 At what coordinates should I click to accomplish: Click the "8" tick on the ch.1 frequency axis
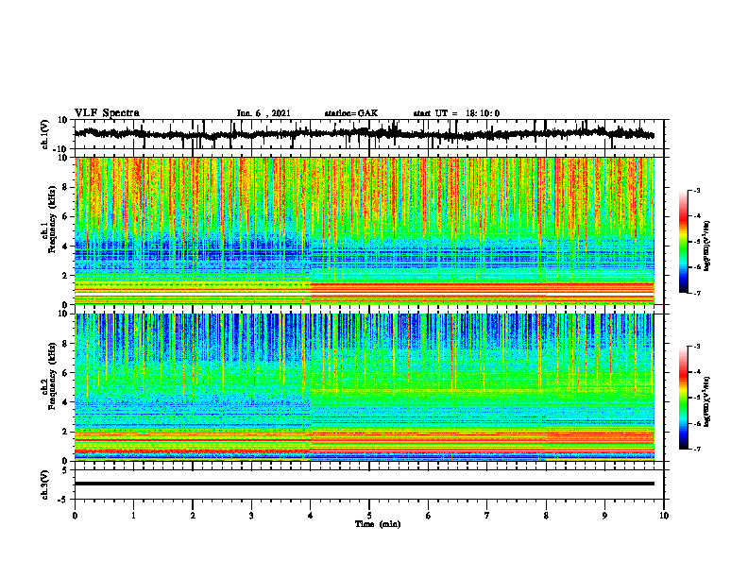(x=66, y=187)
